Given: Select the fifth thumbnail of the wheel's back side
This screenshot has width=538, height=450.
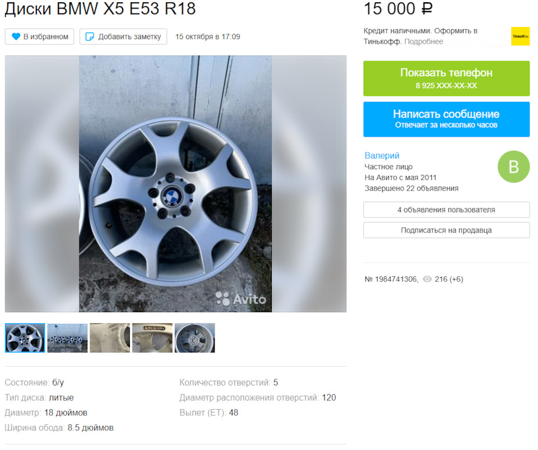Looking at the screenshot, I should 195,338.
